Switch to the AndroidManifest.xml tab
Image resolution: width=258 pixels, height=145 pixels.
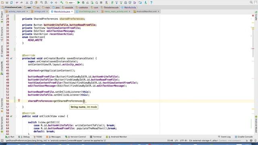coord(146,12)
